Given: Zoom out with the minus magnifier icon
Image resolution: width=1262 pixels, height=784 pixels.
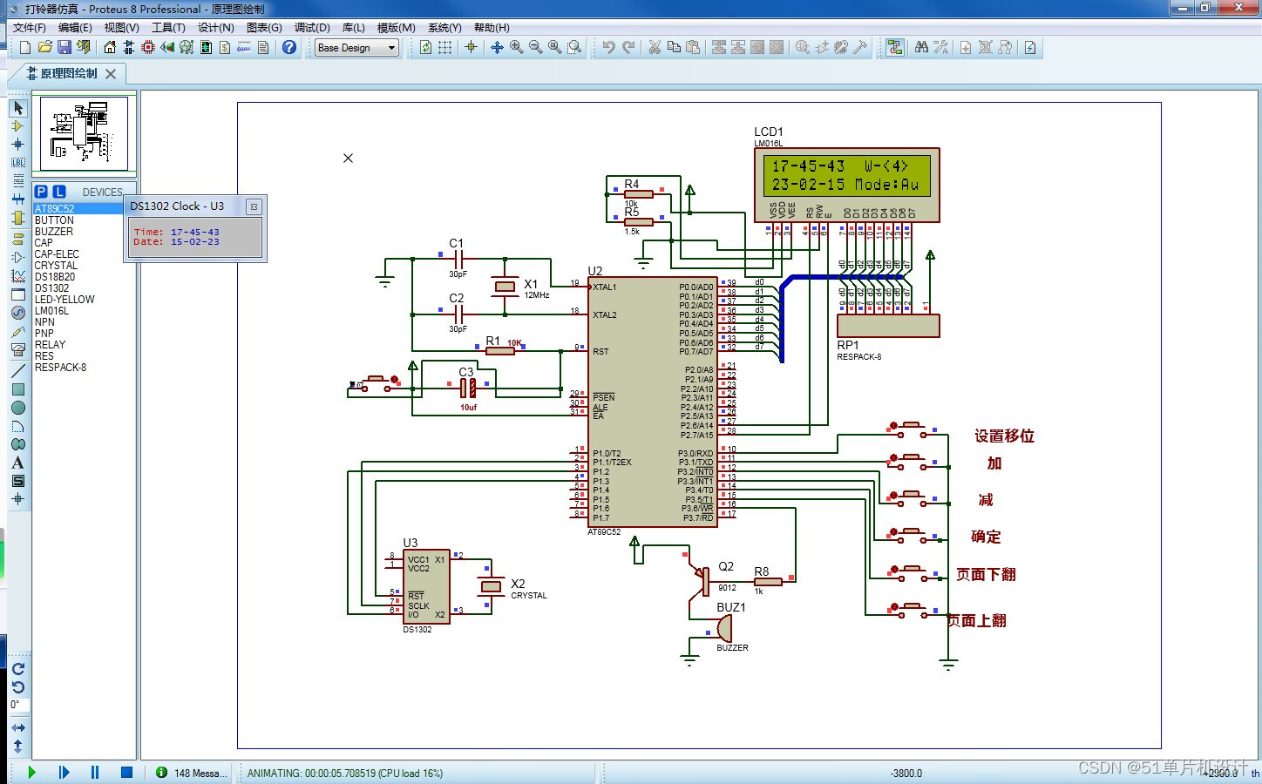Looking at the screenshot, I should click(x=535, y=47).
